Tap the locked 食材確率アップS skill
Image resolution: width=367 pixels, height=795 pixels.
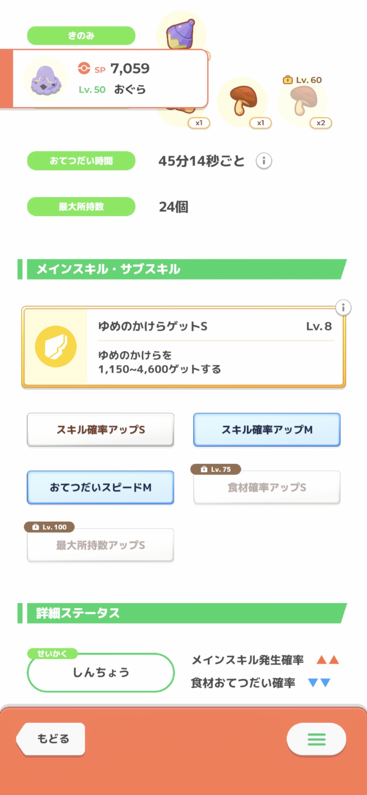(267, 488)
